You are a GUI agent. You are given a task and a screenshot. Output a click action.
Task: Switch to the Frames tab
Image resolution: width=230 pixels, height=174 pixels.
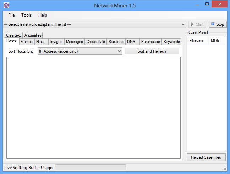pyautogui.click(x=27, y=42)
